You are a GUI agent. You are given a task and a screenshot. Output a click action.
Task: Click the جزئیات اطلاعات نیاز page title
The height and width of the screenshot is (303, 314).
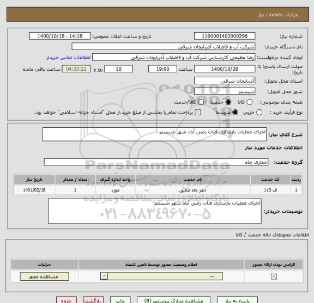(278, 15)
